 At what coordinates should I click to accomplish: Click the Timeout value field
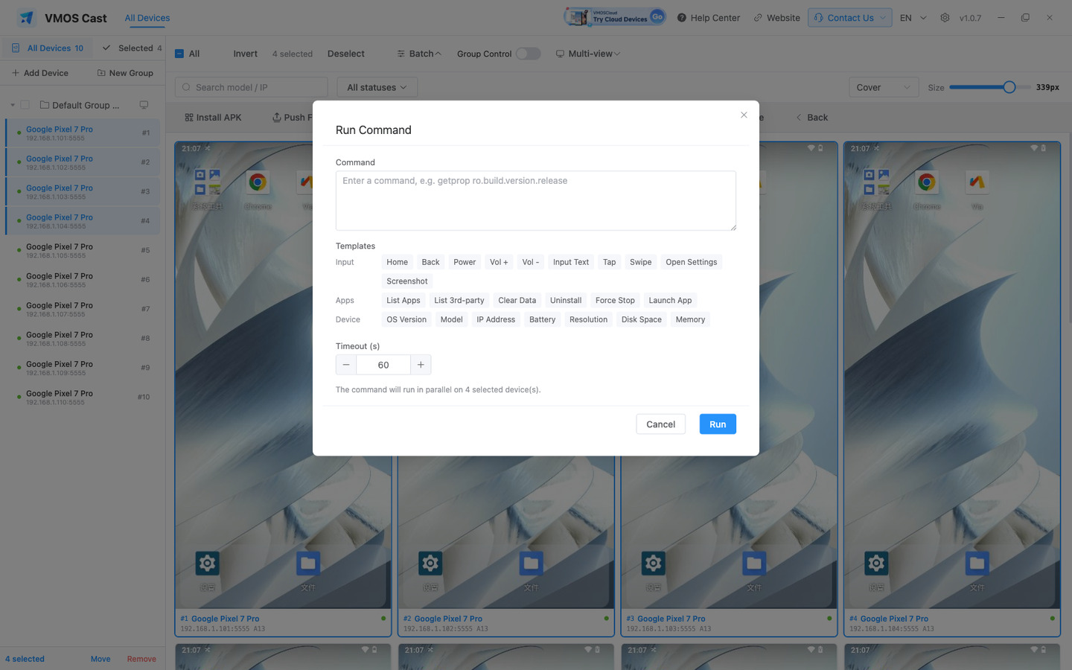(383, 365)
